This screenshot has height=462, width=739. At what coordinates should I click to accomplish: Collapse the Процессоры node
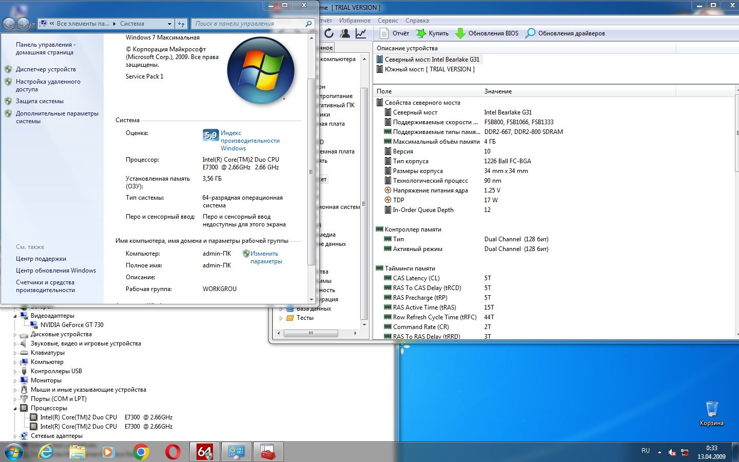point(15,408)
